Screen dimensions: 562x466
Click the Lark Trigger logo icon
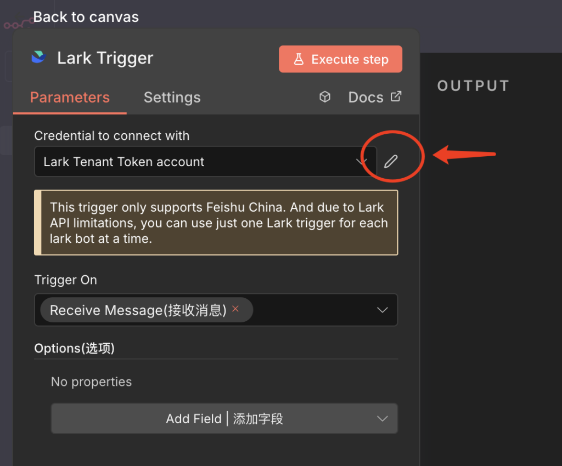pyautogui.click(x=38, y=58)
